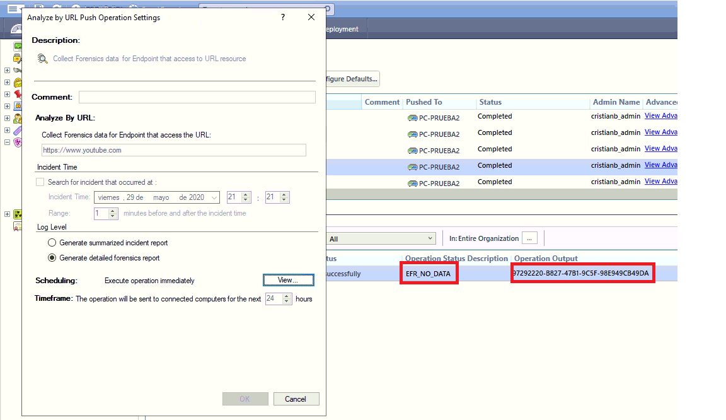Sort by the Advanced column header
The width and height of the screenshot is (726, 420).
tap(661, 102)
